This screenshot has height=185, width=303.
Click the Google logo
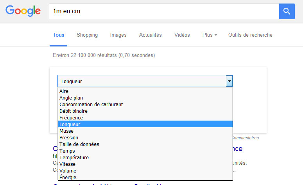click(23, 11)
